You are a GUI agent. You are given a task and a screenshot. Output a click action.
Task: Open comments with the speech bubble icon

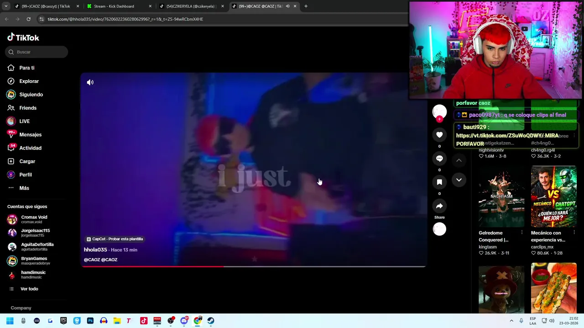click(439, 159)
